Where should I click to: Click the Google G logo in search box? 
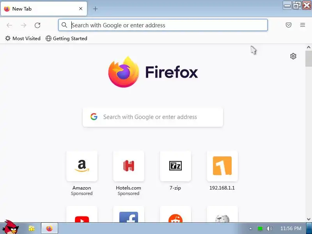(x=94, y=117)
